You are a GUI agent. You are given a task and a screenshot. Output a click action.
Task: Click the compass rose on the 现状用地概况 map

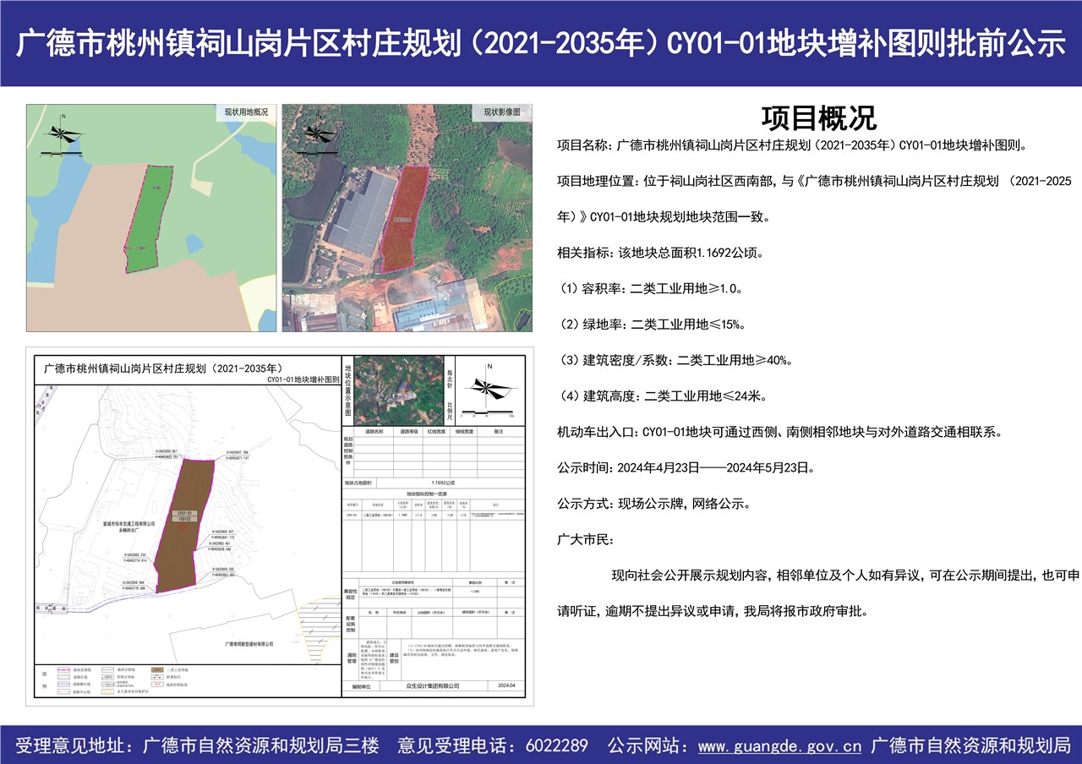tap(63, 133)
